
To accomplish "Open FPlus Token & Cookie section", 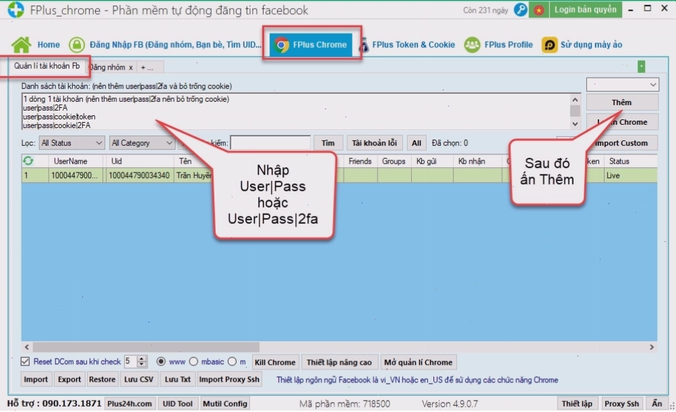I will [413, 45].
